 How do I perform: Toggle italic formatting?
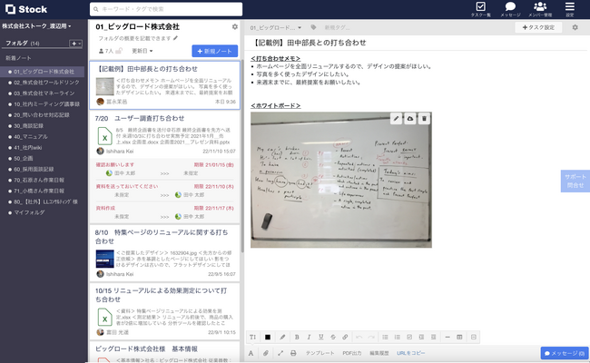click(x=309, y=337)
